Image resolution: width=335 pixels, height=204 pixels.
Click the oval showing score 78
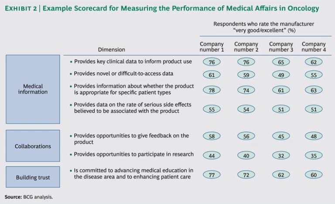coord(212,90)
